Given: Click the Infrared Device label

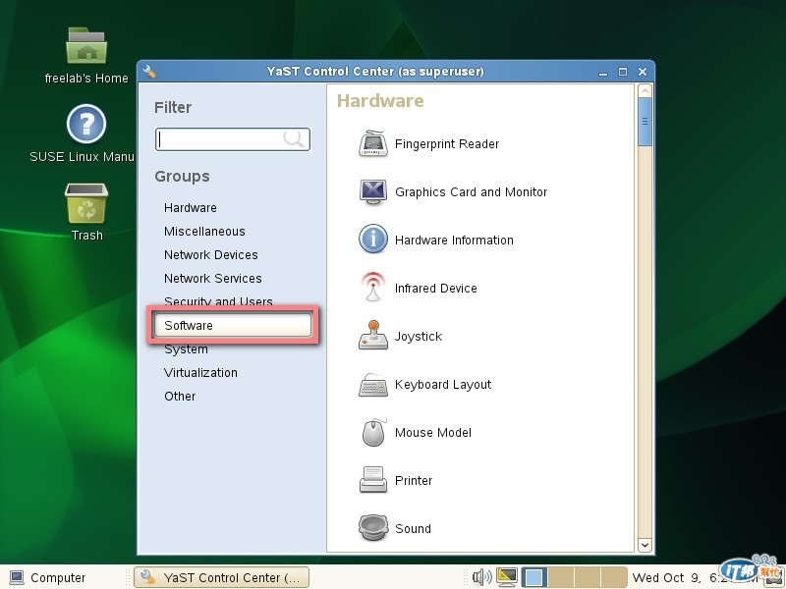Looking at the screenshot, I should 436,289.
